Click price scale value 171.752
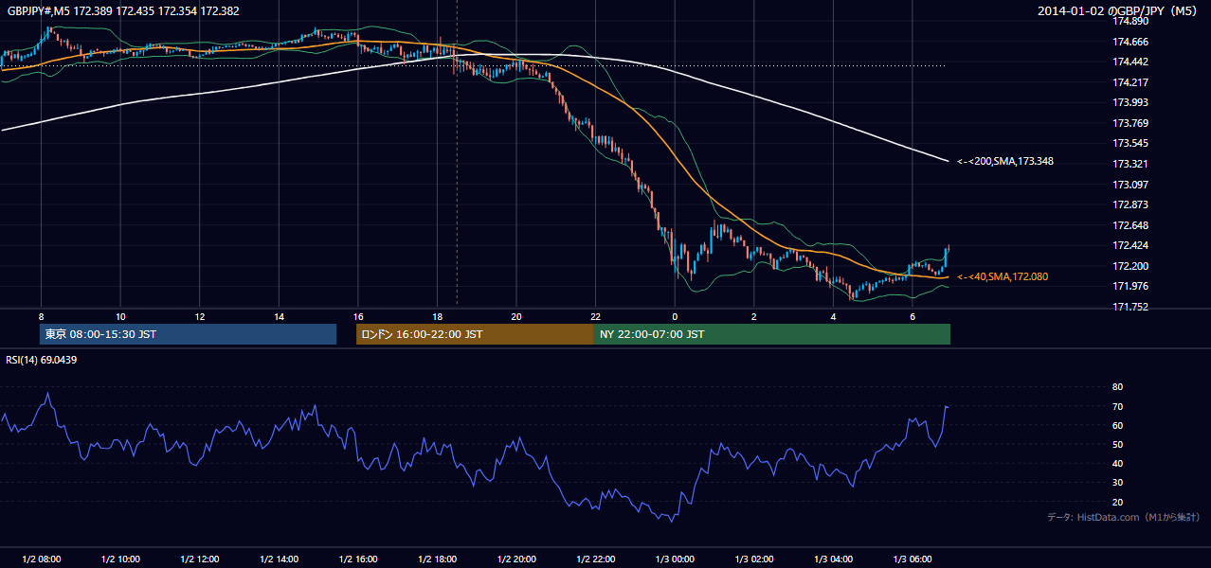 pyautogui.click(x=1130, y=307)
